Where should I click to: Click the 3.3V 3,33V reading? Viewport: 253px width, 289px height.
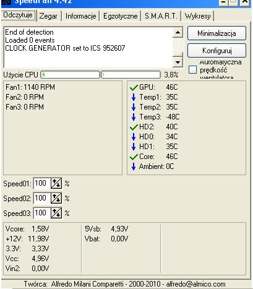pos(27,249)
